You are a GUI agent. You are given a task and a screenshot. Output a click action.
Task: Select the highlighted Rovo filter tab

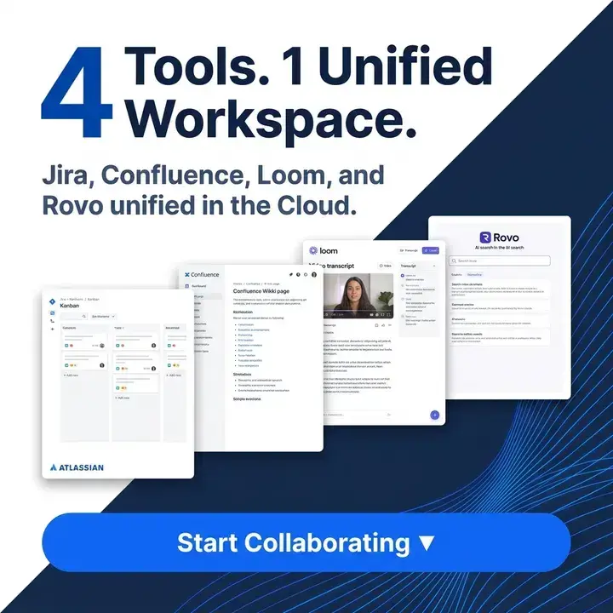click(x=474, y=275)
